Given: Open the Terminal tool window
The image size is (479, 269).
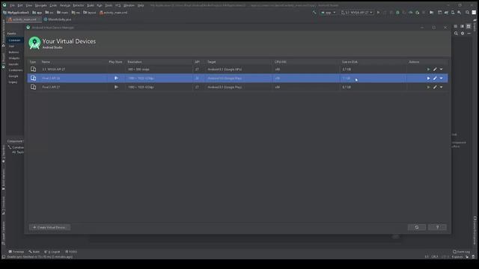Looking at the screenshot, I should click(16, 252).
